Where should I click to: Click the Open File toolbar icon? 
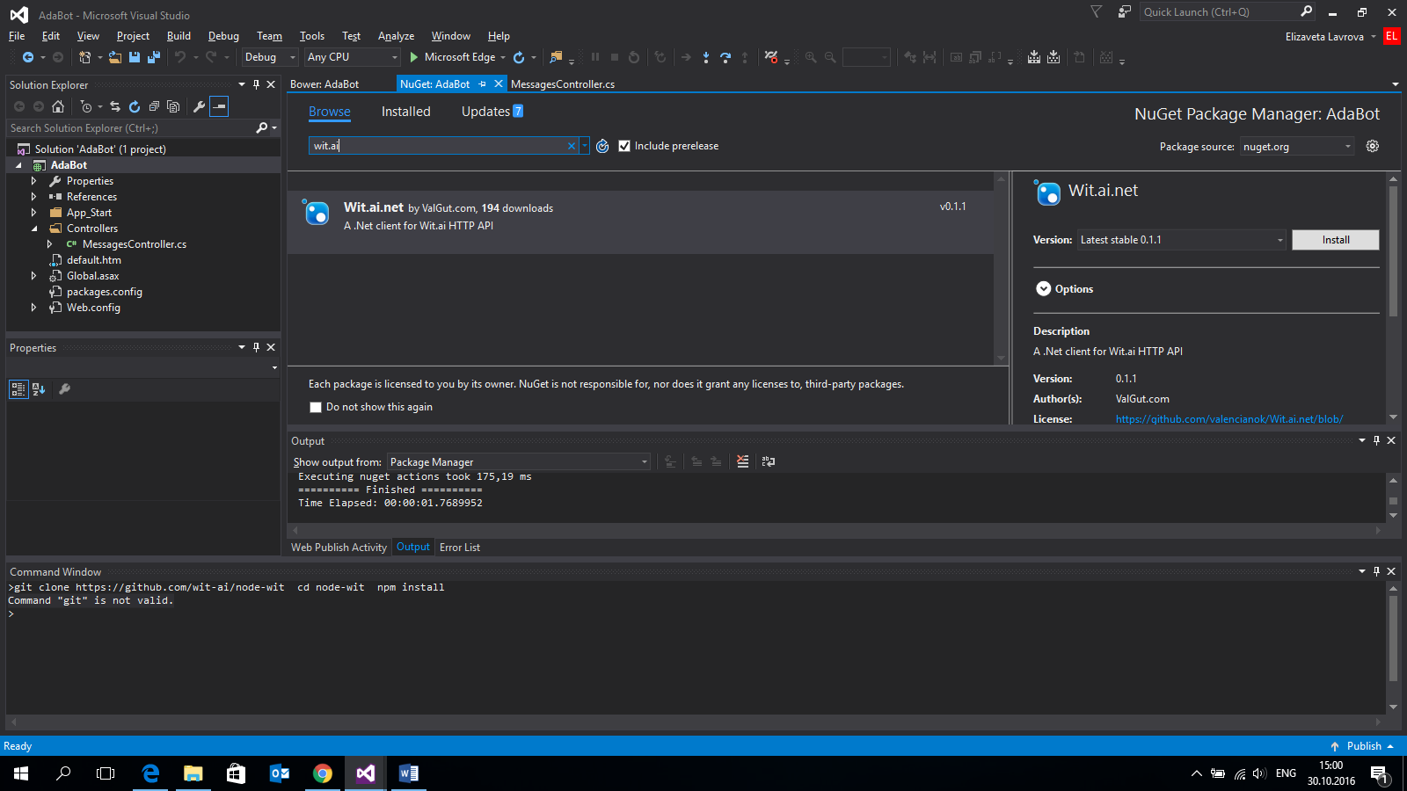click(x=115, y=57)
